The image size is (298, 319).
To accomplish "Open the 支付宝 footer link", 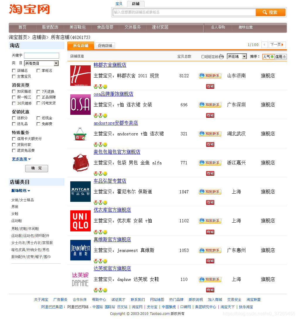I will pos(152,307).
